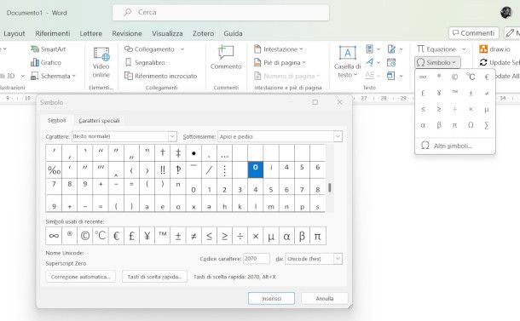Open the Zotero ribbon tab
This screenshot has height=321, width=520.
(203, 33)
